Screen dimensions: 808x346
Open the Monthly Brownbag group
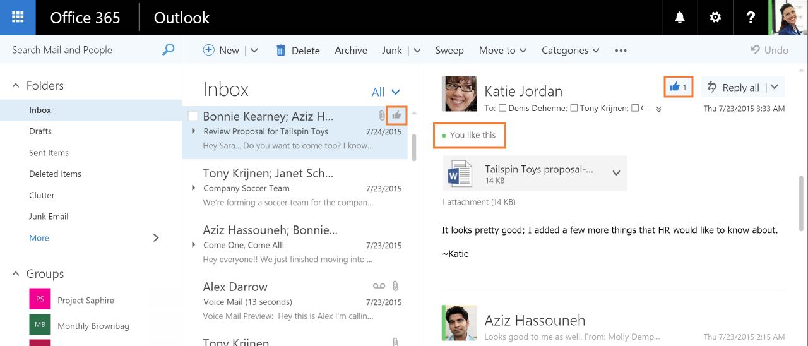pyautogui.click(x=93, y=326)
